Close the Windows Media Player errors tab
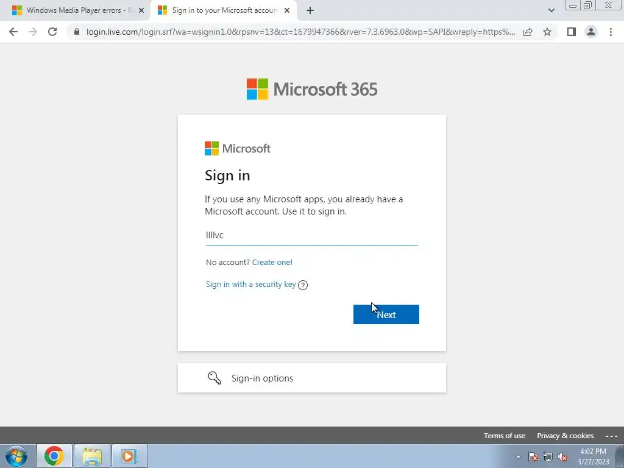 [x=141, y=10]
